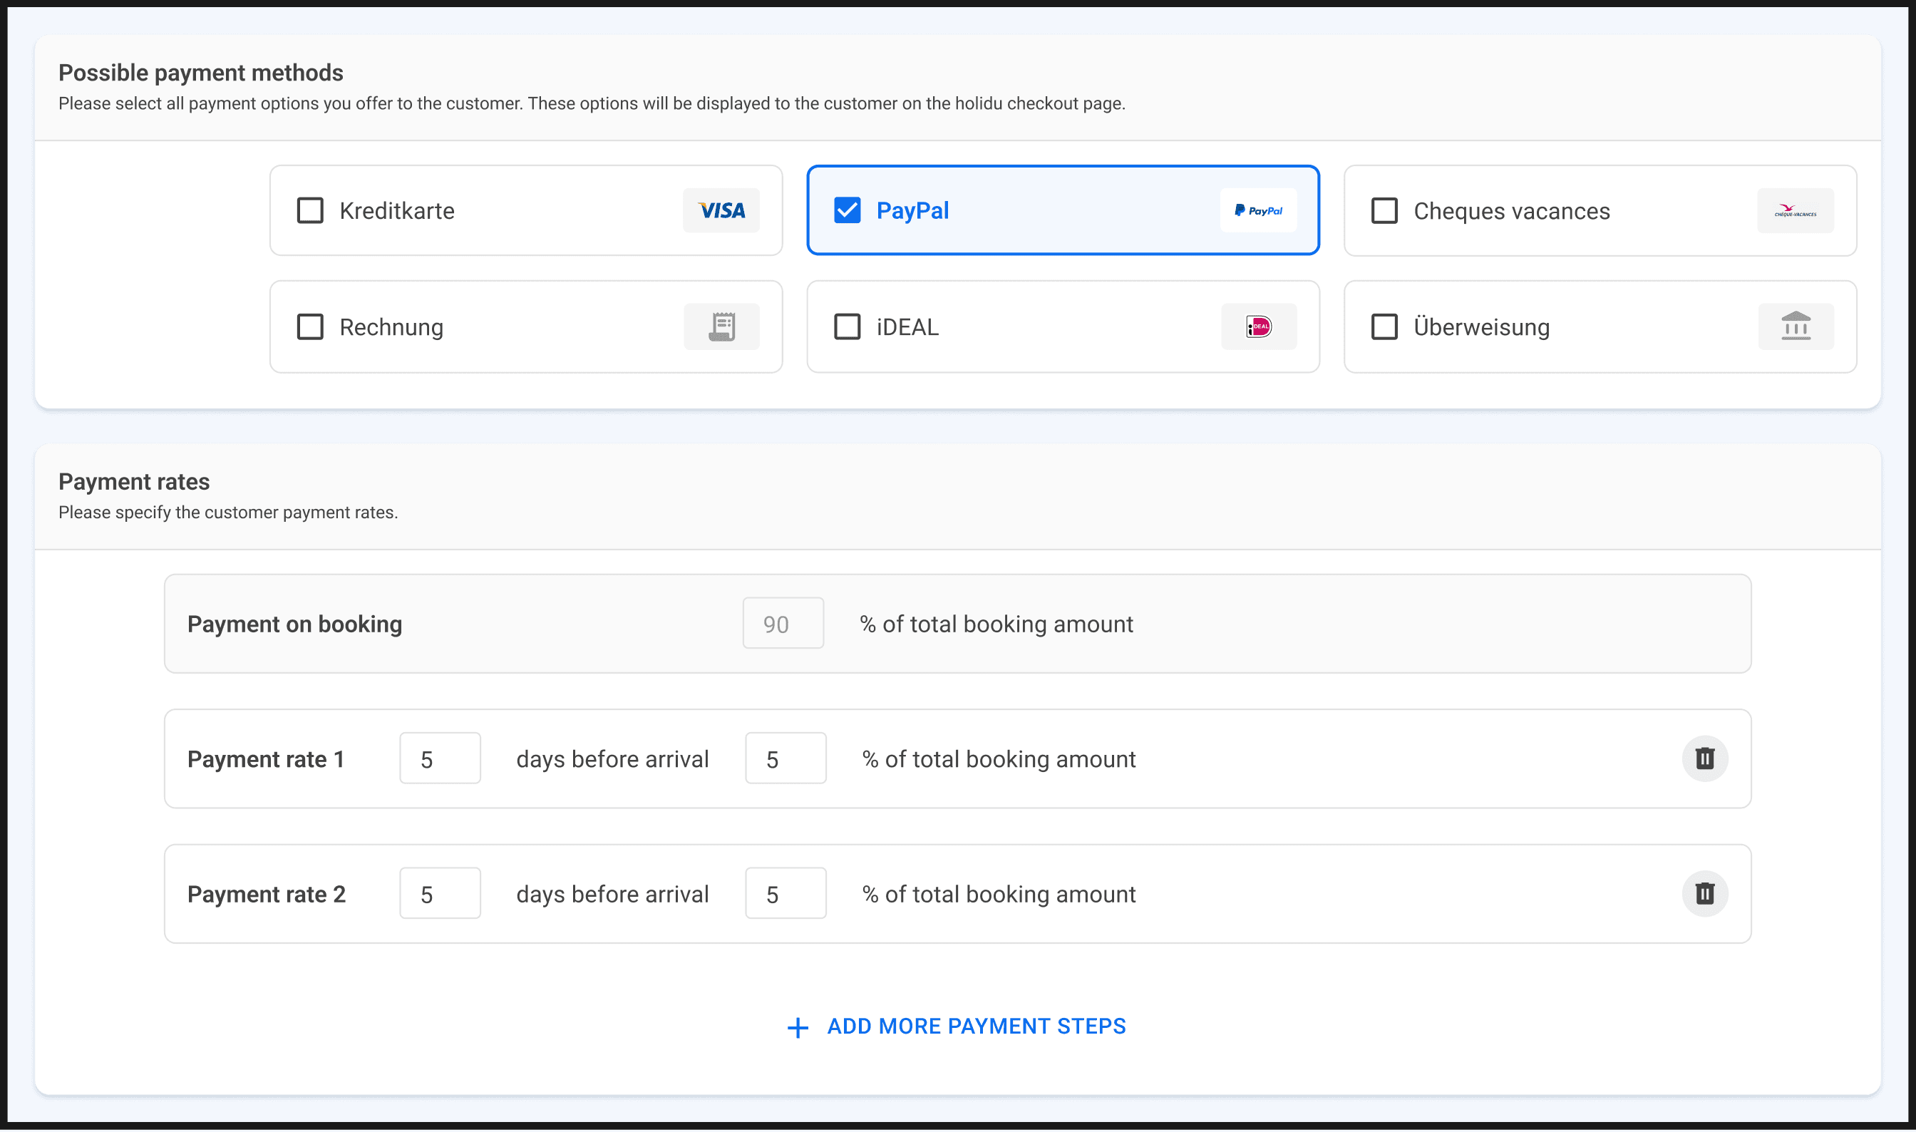
Task: Enable the Überweisung checkbox
Action: click(x=1384, y=326)
